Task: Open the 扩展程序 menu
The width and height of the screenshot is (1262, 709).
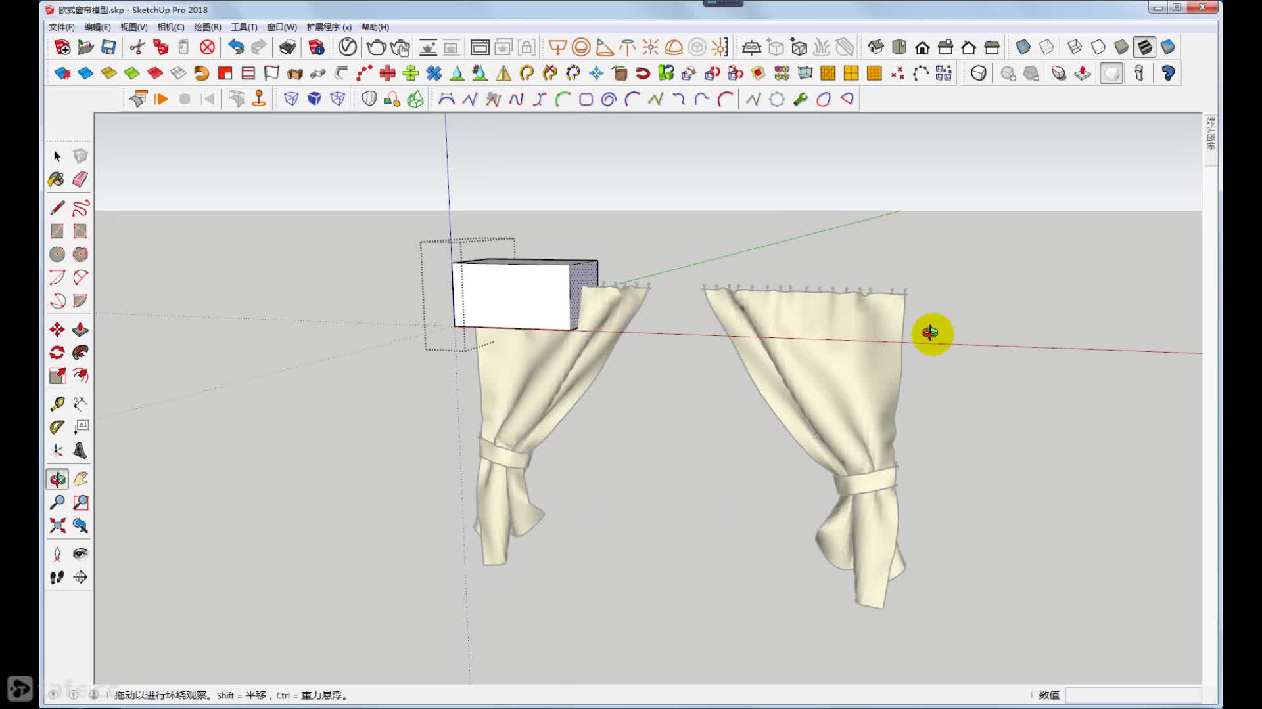Action: [x=329, y=27]
